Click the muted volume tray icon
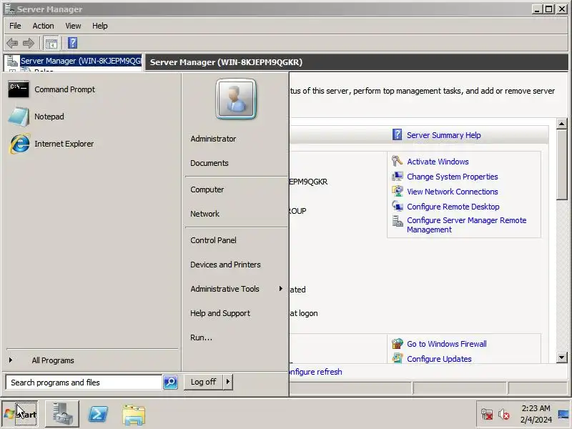 tap(504, 415)
